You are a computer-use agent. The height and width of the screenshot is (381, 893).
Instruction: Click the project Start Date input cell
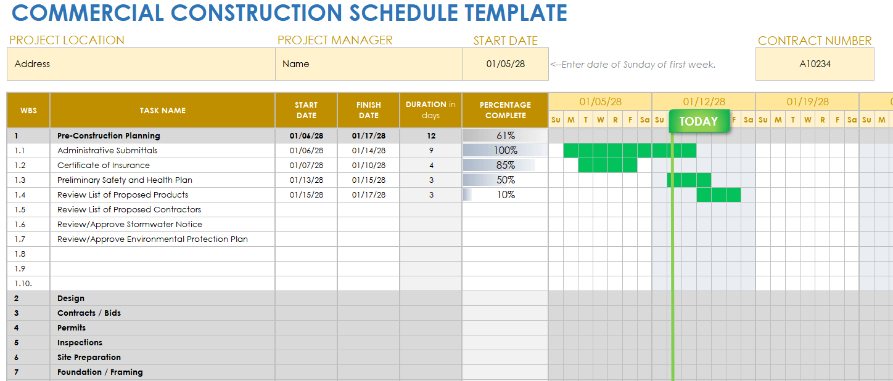[x=505, y=64]
